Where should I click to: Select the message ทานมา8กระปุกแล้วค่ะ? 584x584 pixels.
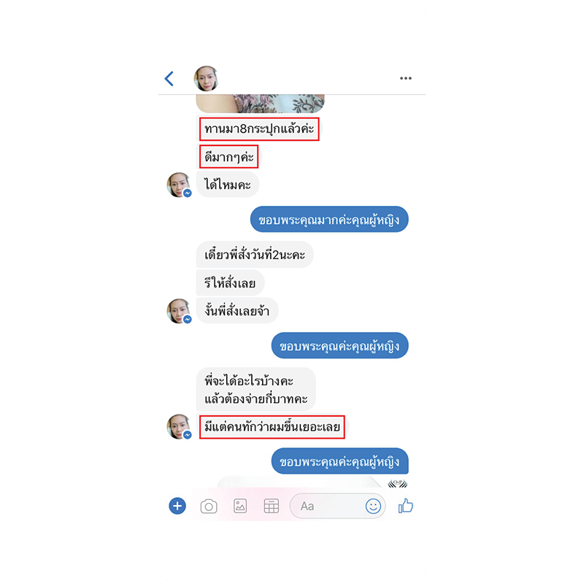click(x=259, y=129)
